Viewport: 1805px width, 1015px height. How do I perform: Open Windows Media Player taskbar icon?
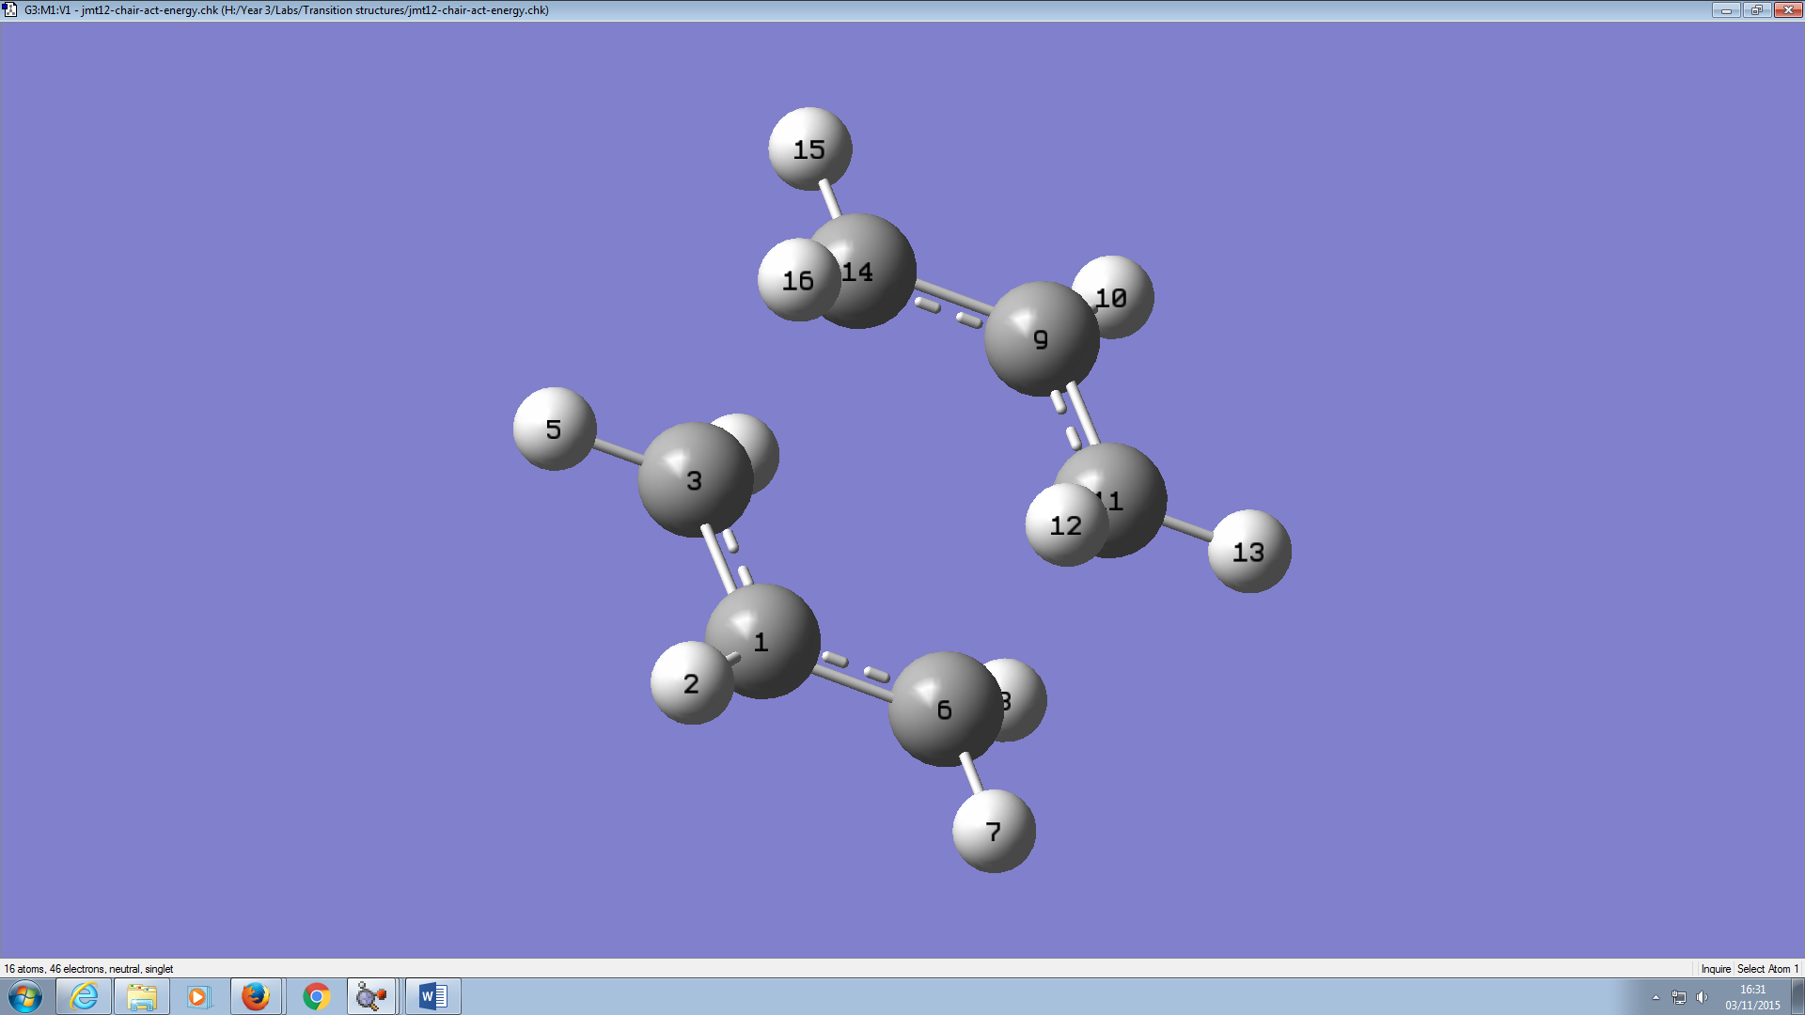(197, 996)
